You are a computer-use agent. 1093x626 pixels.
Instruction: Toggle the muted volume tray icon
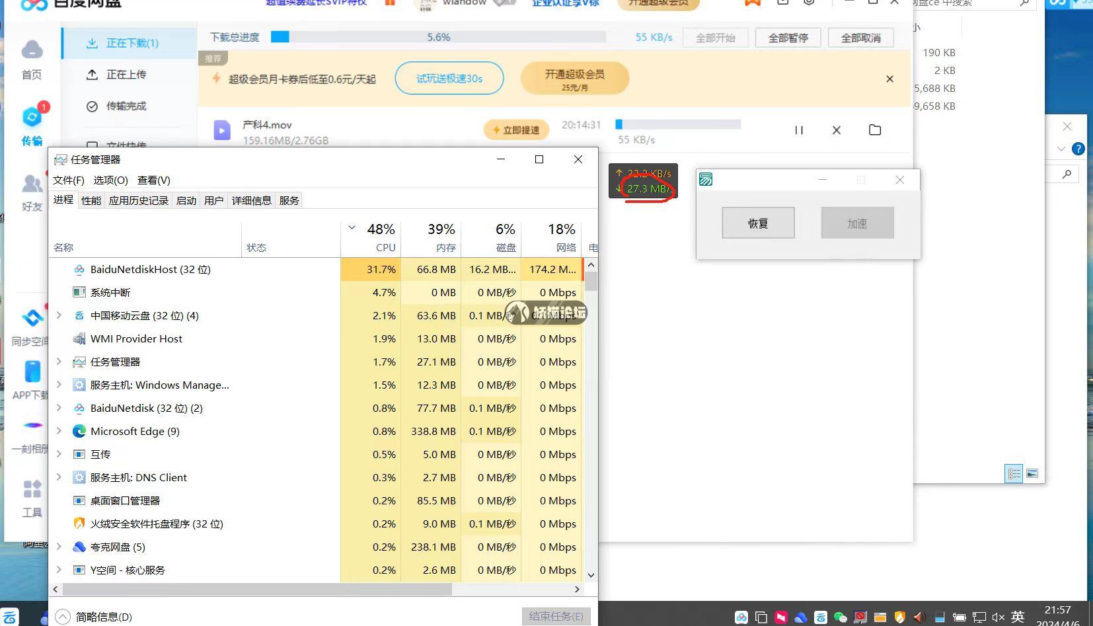(998, 617)
